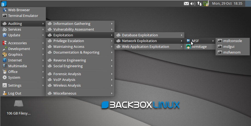Click the System gear icon

pyautogui.click(x=5, y=78)
